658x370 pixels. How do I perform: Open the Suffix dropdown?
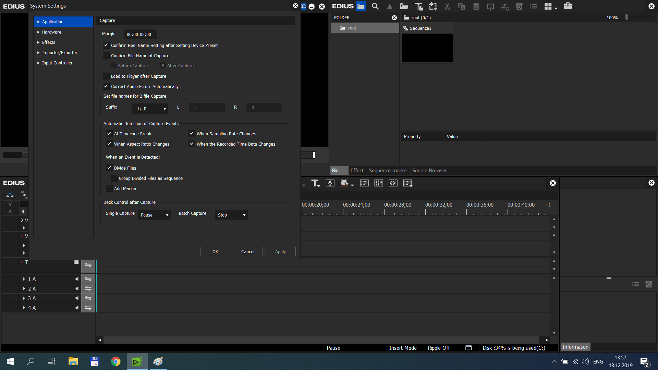(x=150, y=109)
